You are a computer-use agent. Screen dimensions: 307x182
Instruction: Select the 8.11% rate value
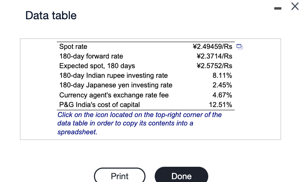point(223,75)
